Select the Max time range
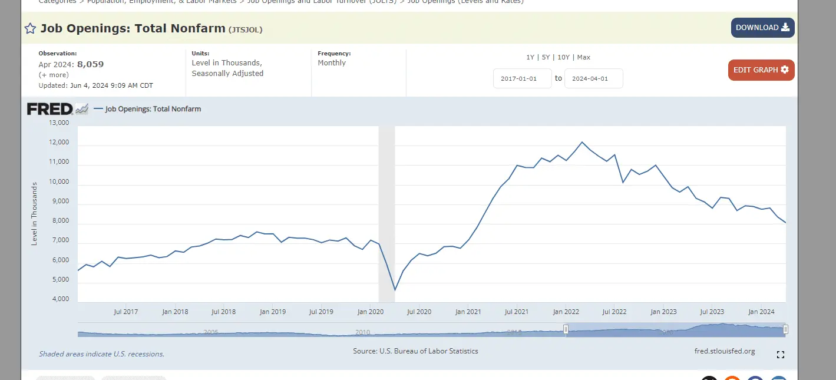836x380 pixels. [583, 57]
